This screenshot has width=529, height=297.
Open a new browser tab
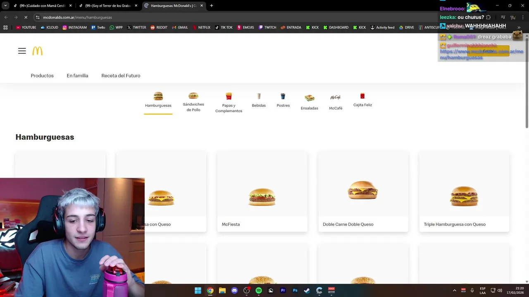(x=212, y=6)
